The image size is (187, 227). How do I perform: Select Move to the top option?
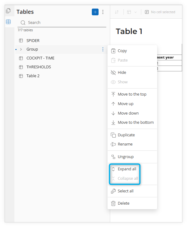pyautogui.click(x=132, y=94)
